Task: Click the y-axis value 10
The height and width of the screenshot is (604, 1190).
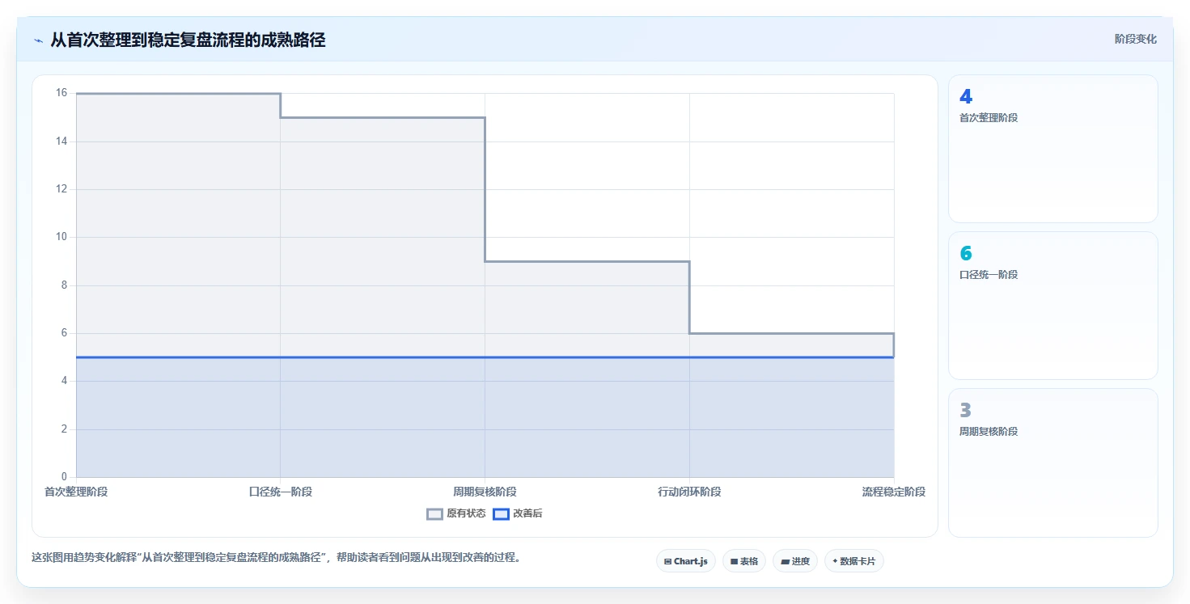Action: point(61,237)
